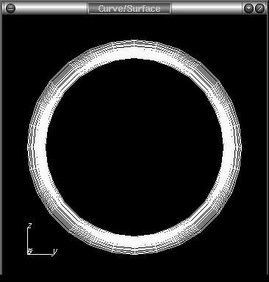Click the y axis label
Image resolution: width=269 pixels, height=282 pixels.
click(x=55, y=251)
